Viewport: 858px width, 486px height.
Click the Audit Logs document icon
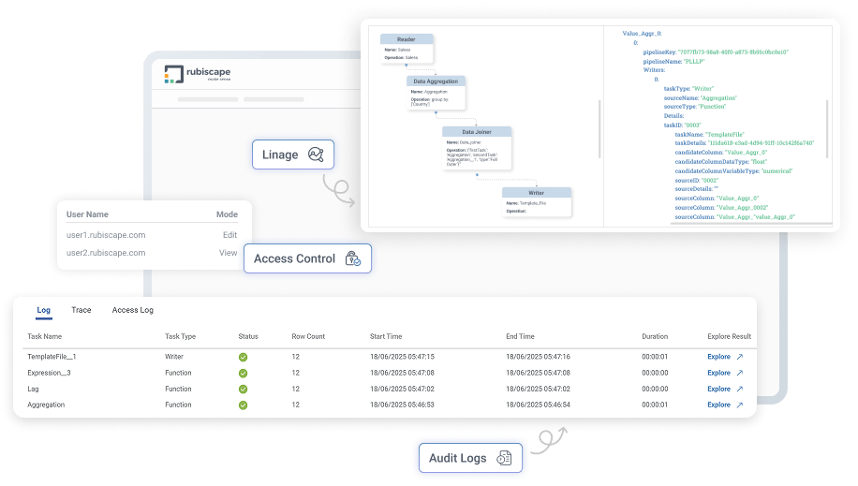504,458
